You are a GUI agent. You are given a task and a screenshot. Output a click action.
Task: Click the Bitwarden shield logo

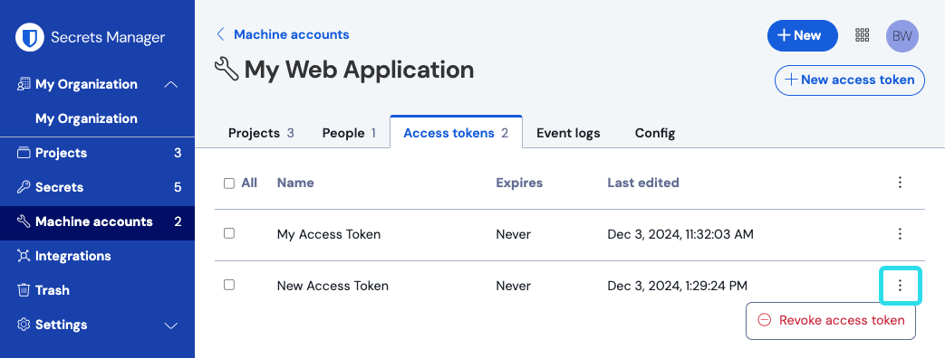[30, 37]
